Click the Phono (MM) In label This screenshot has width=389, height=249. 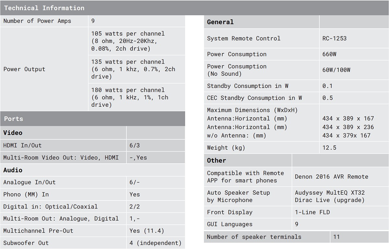[26, 194]
